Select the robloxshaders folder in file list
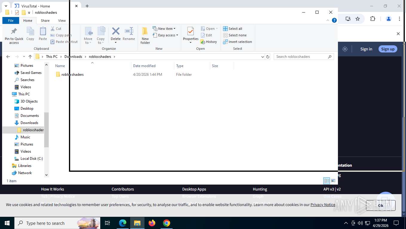Viewport: 406px width, 229px height. coord(70,75)
